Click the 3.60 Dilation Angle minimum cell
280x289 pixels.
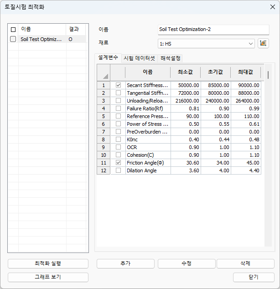click(x=186, y=170)
